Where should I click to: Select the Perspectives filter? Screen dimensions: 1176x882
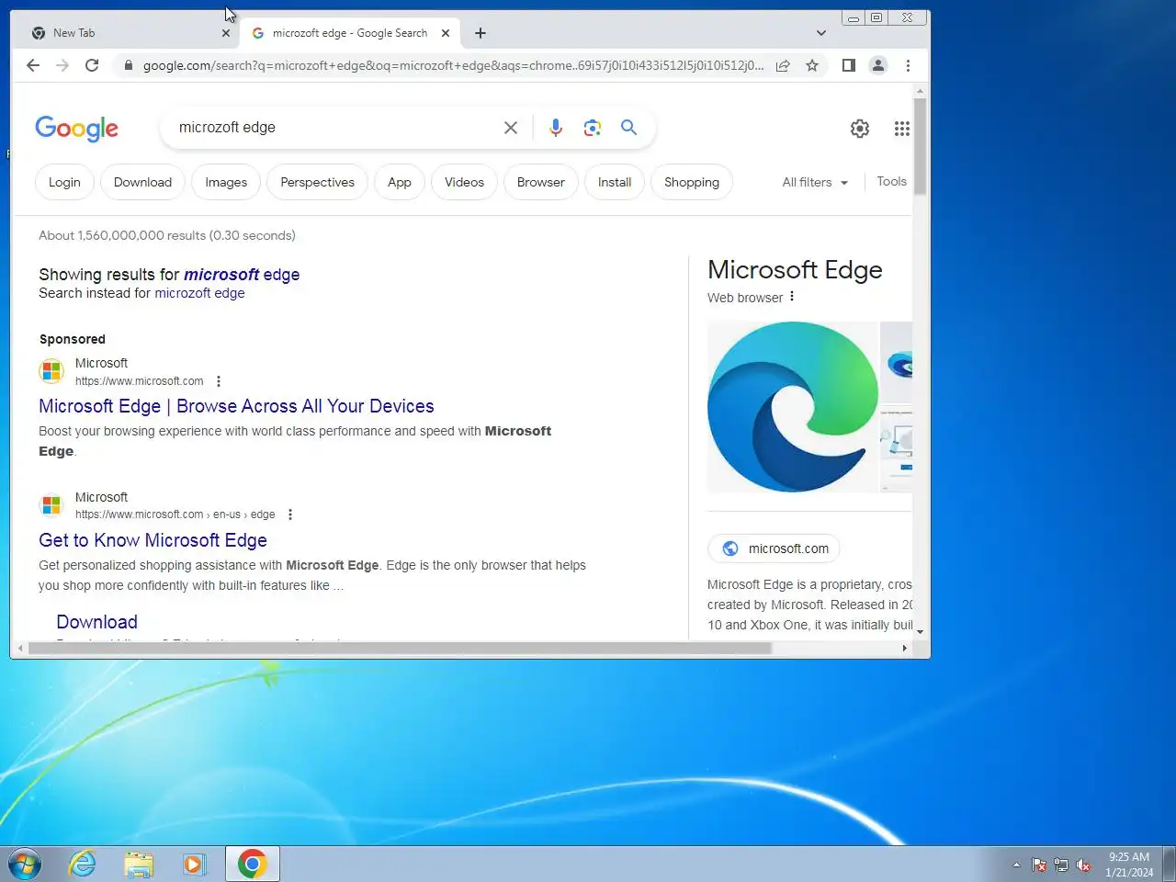pyautogui.click(x=317, y=182)
